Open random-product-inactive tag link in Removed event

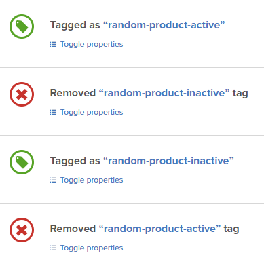(164, 93)
